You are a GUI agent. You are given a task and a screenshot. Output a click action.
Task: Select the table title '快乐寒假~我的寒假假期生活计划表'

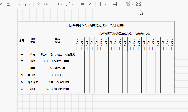pyautogui.click(x=96, y=26)
